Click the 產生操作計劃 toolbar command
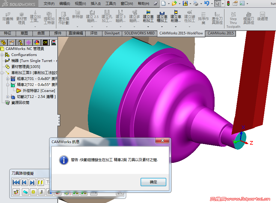This screenshot has width=276, height=203. tap(64, 18)
